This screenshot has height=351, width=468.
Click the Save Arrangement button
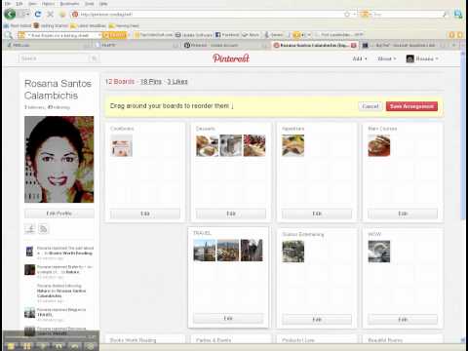pyautogui.click(x=411, y=106)
